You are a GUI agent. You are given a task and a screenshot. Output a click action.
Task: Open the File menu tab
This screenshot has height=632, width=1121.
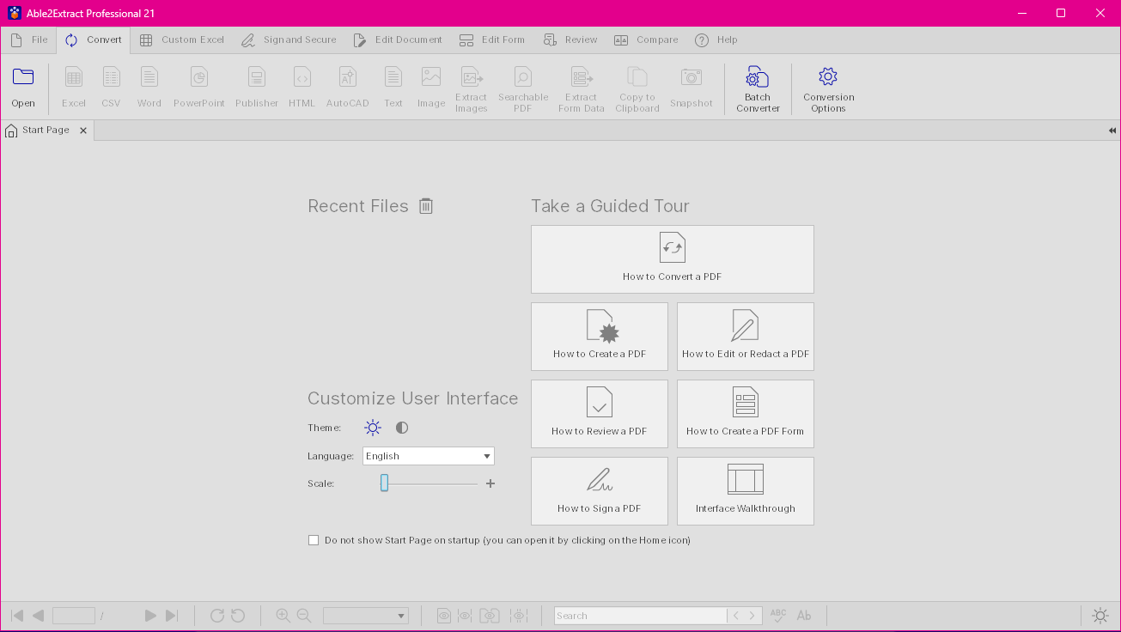(30, 39)
